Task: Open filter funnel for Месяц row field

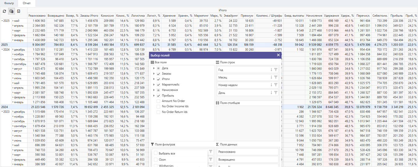Action: [x=276, y=77]
